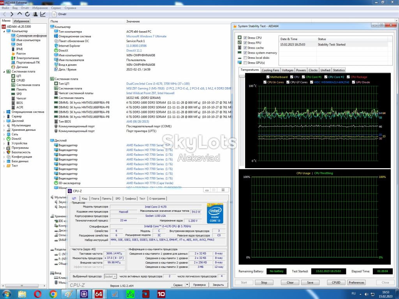Switch to the Statistics tab

click(x=339, y=70)
